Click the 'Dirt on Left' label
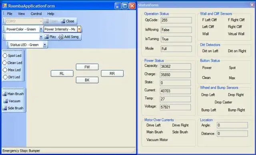Screen dimensions: 256x155 click(x=210, y=51)
